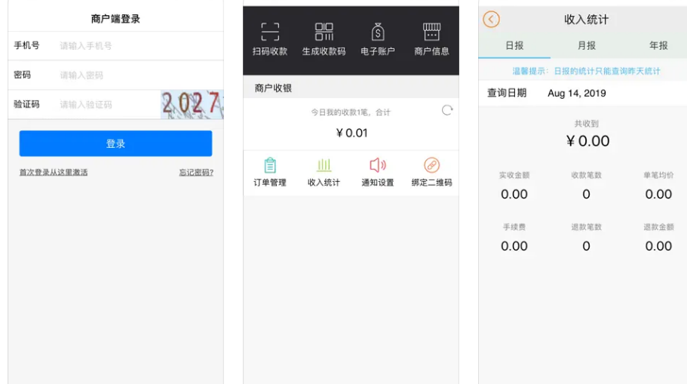Switch to the 月报 tab

(586, 45)
